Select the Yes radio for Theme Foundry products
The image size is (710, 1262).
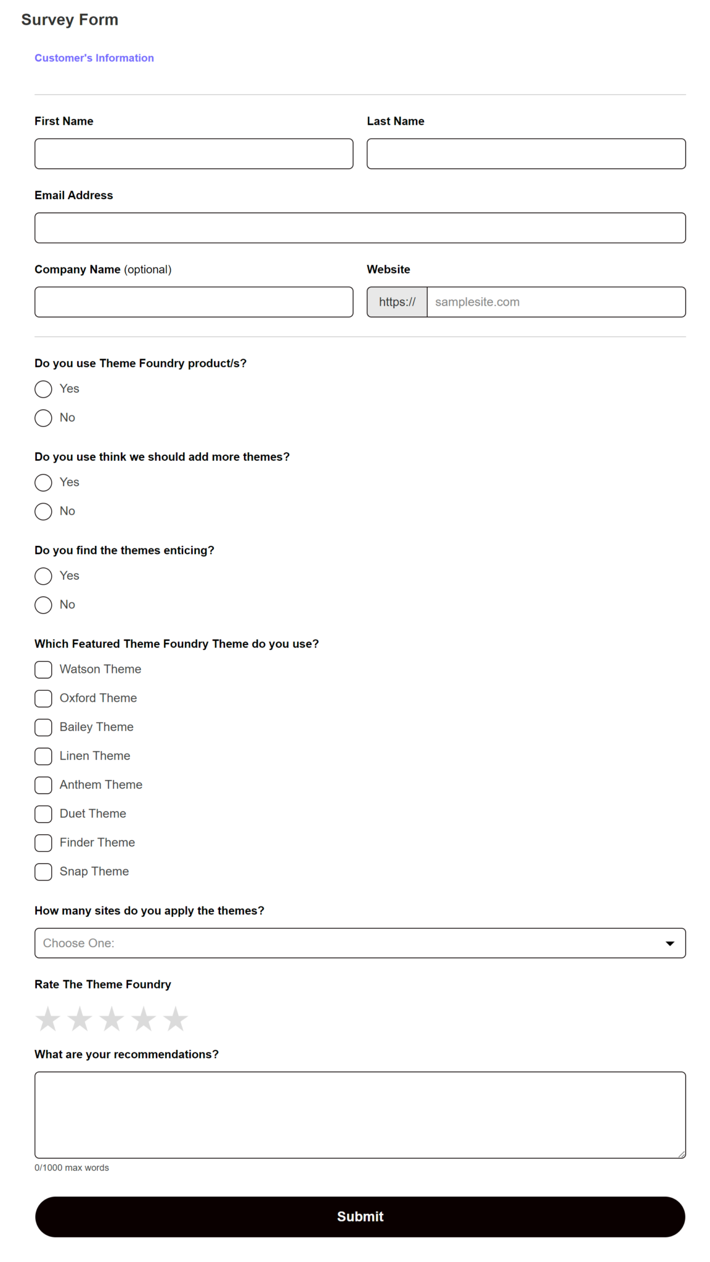43,389
